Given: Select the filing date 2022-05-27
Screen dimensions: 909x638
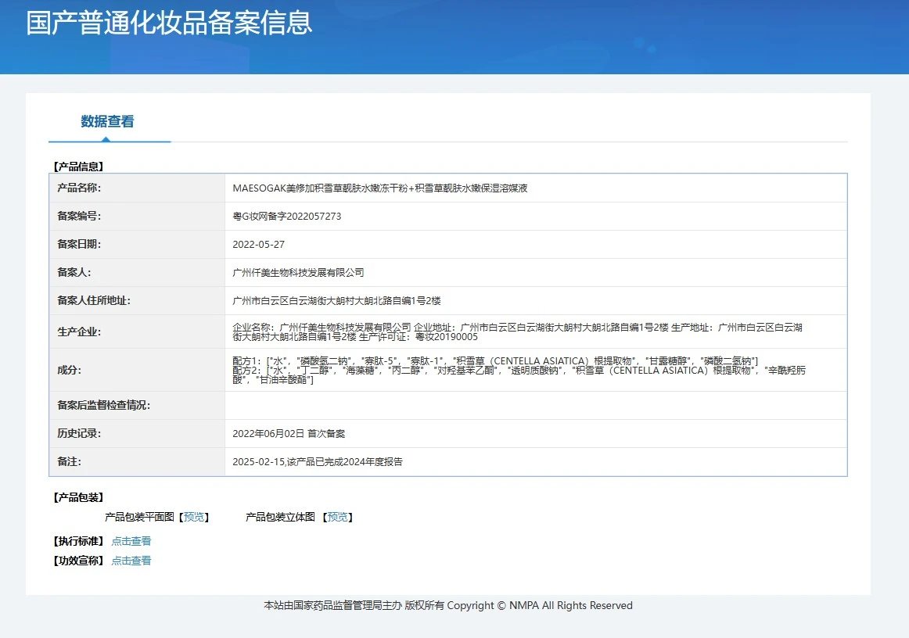Looking at the screenshot, I should click(259, 245).
